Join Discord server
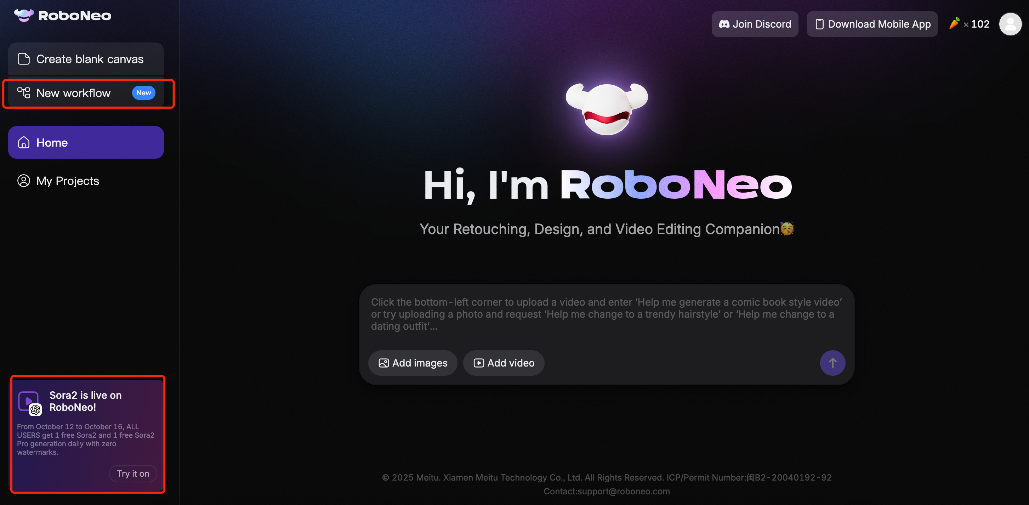The height and width of the screenshot is (505, 1029). click(754, 24)
